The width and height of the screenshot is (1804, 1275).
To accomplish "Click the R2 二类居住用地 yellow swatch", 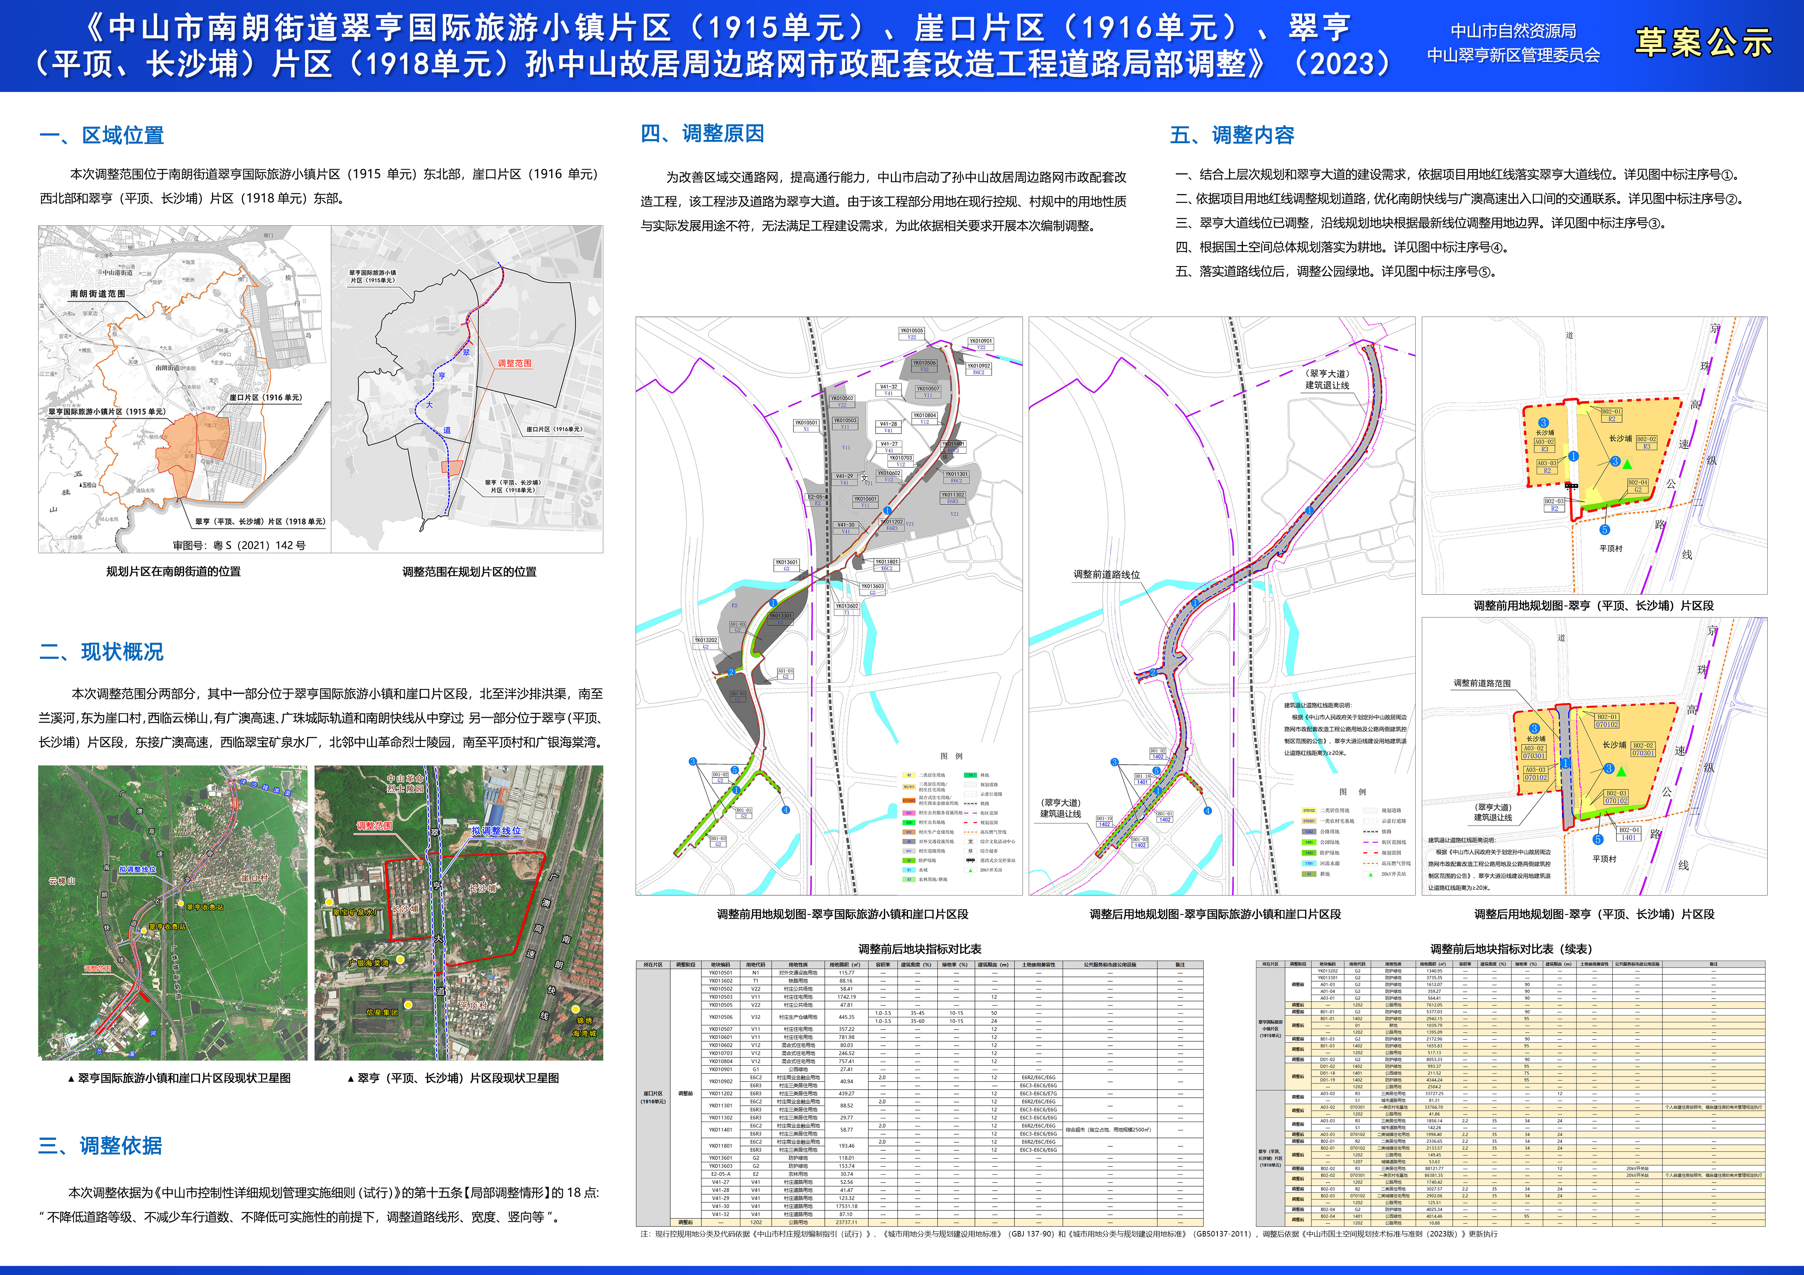I will tap(909, 776).
